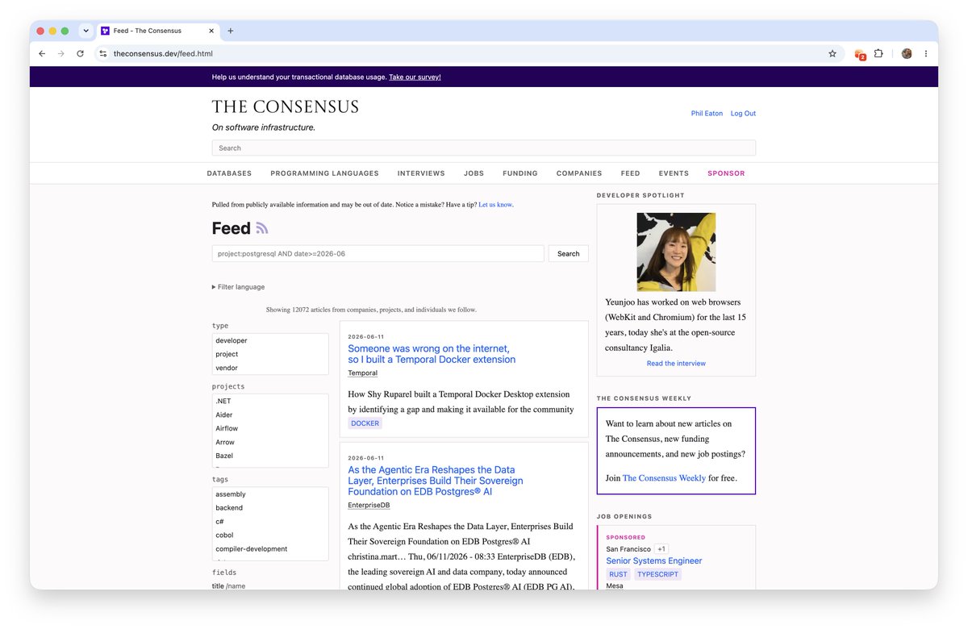The image size is (968, 629).
Task: Reload the page with the refresh icon
Action: pos(80,53)
